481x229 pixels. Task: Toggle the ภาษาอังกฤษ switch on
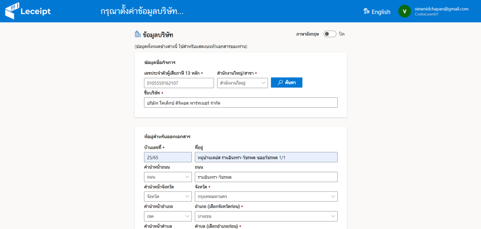tap(330, 34)
